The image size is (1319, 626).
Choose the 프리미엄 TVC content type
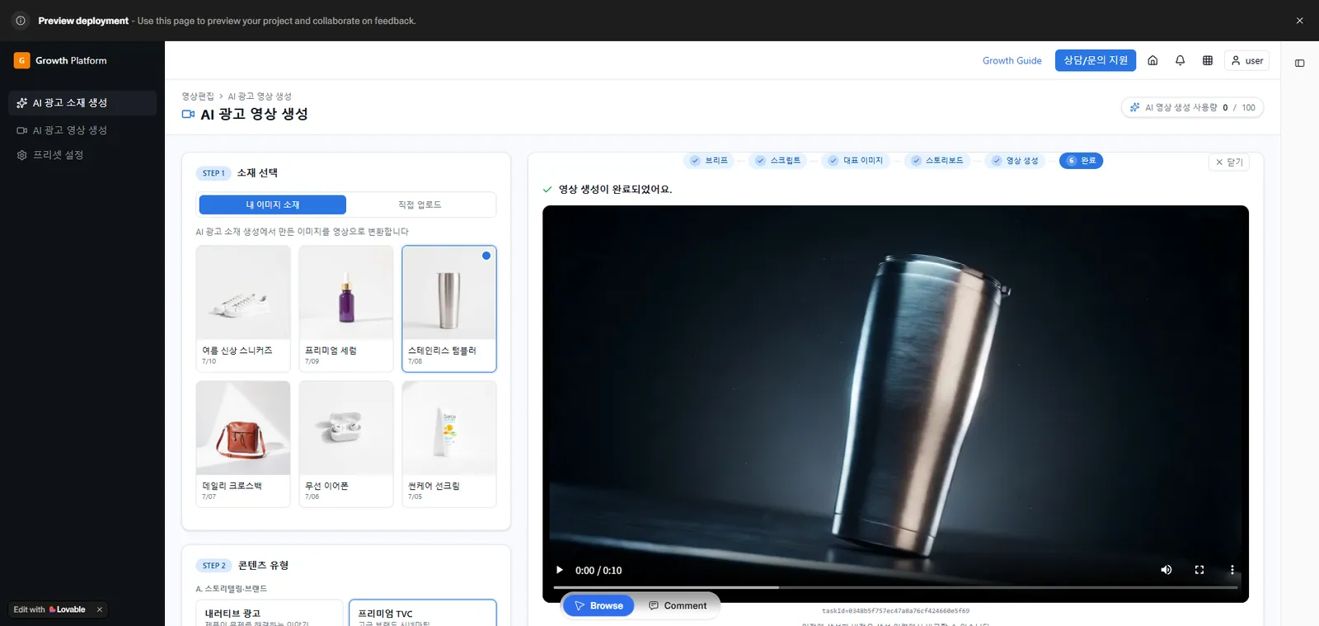(423, 613)
